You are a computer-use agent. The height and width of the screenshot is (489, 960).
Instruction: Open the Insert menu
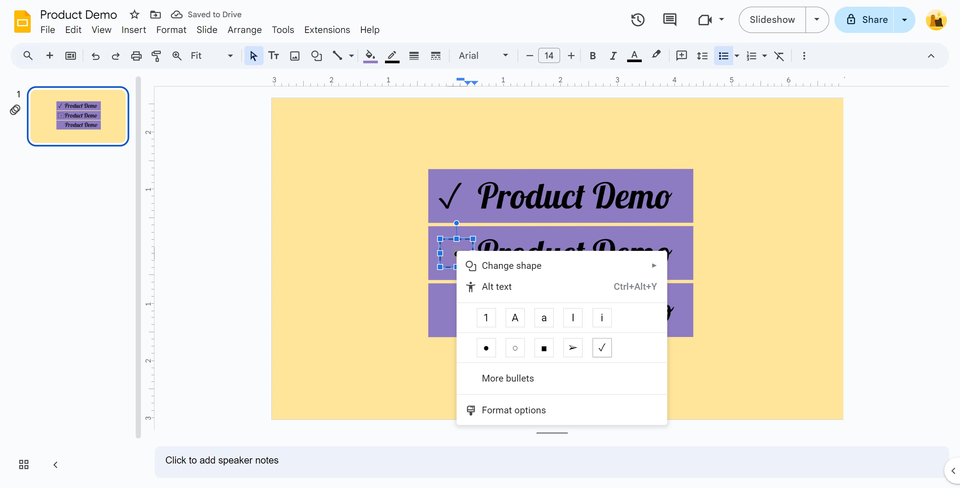pos(134,30)
